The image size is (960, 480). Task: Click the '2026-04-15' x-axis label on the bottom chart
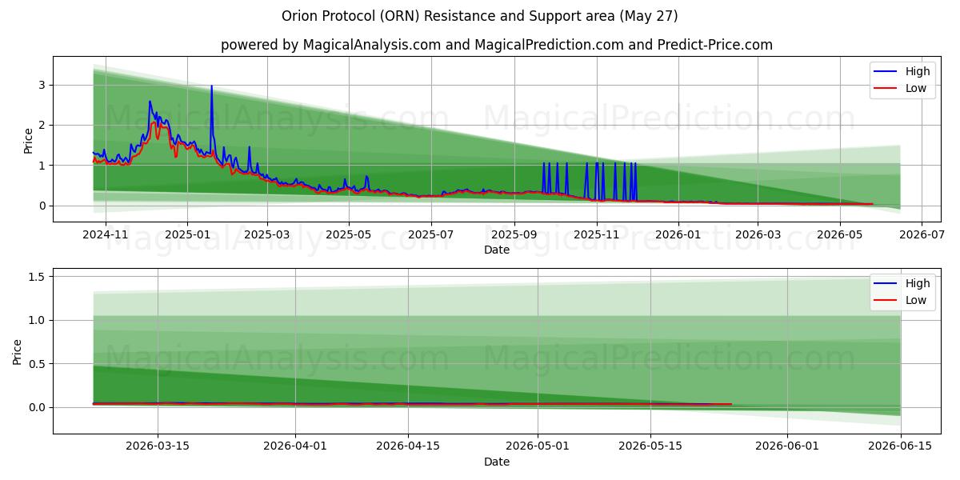(x=409, y=446)
